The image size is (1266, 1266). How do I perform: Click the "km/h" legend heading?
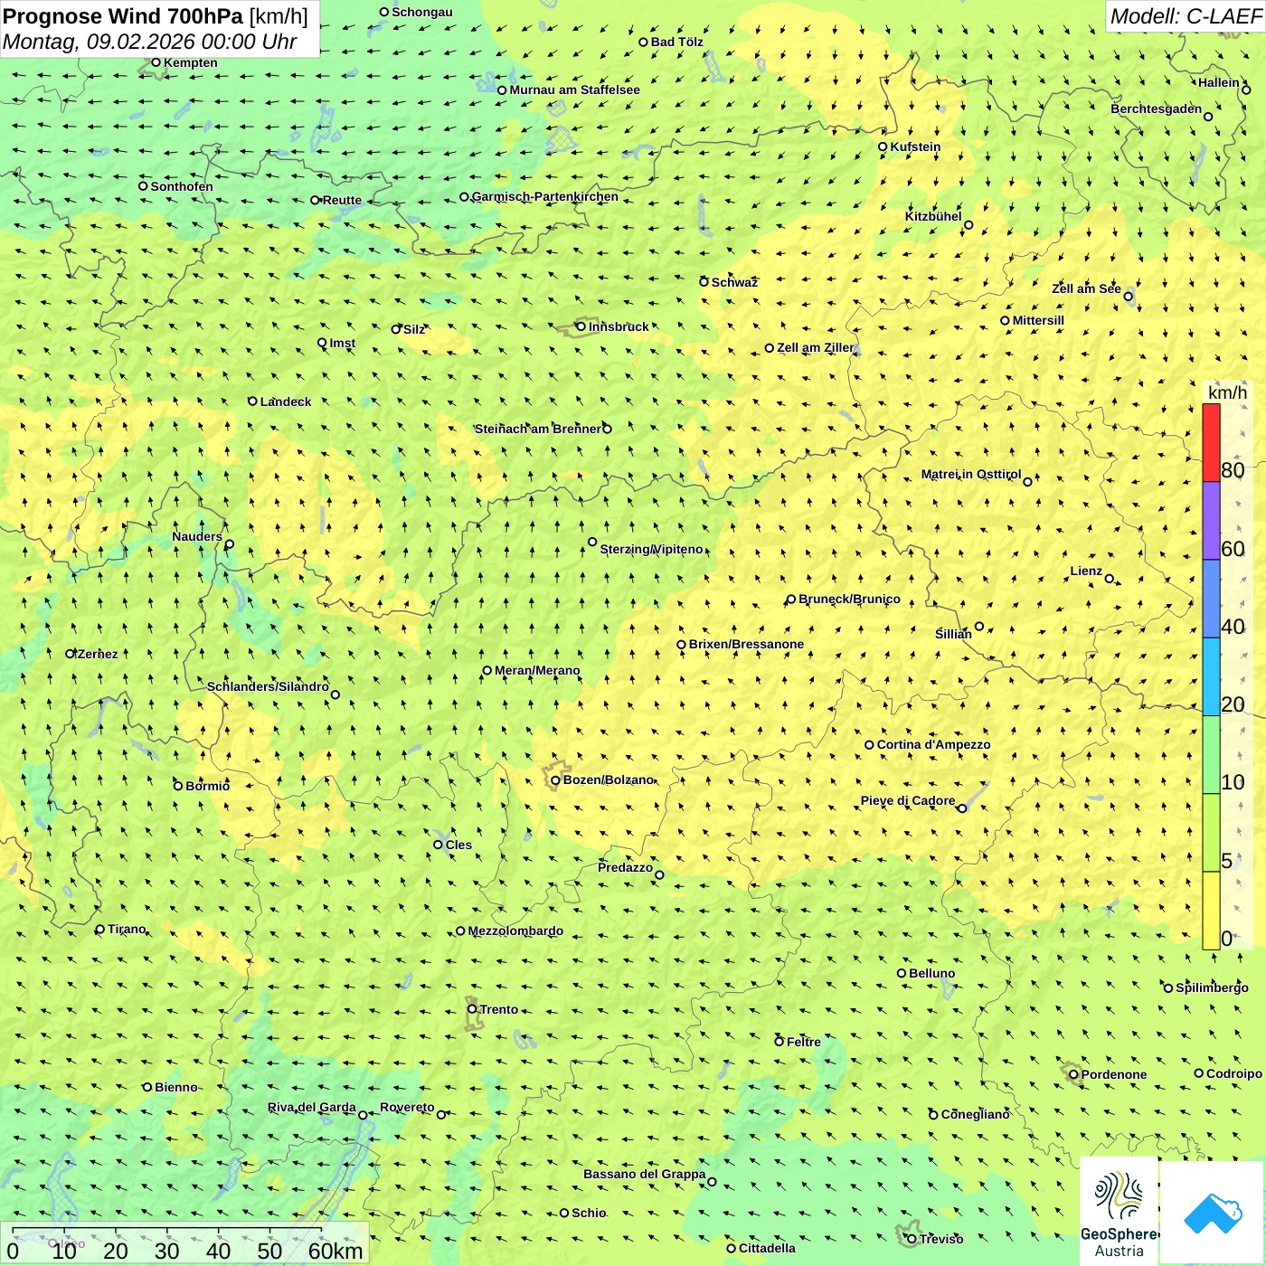(x=1227, y=392)
